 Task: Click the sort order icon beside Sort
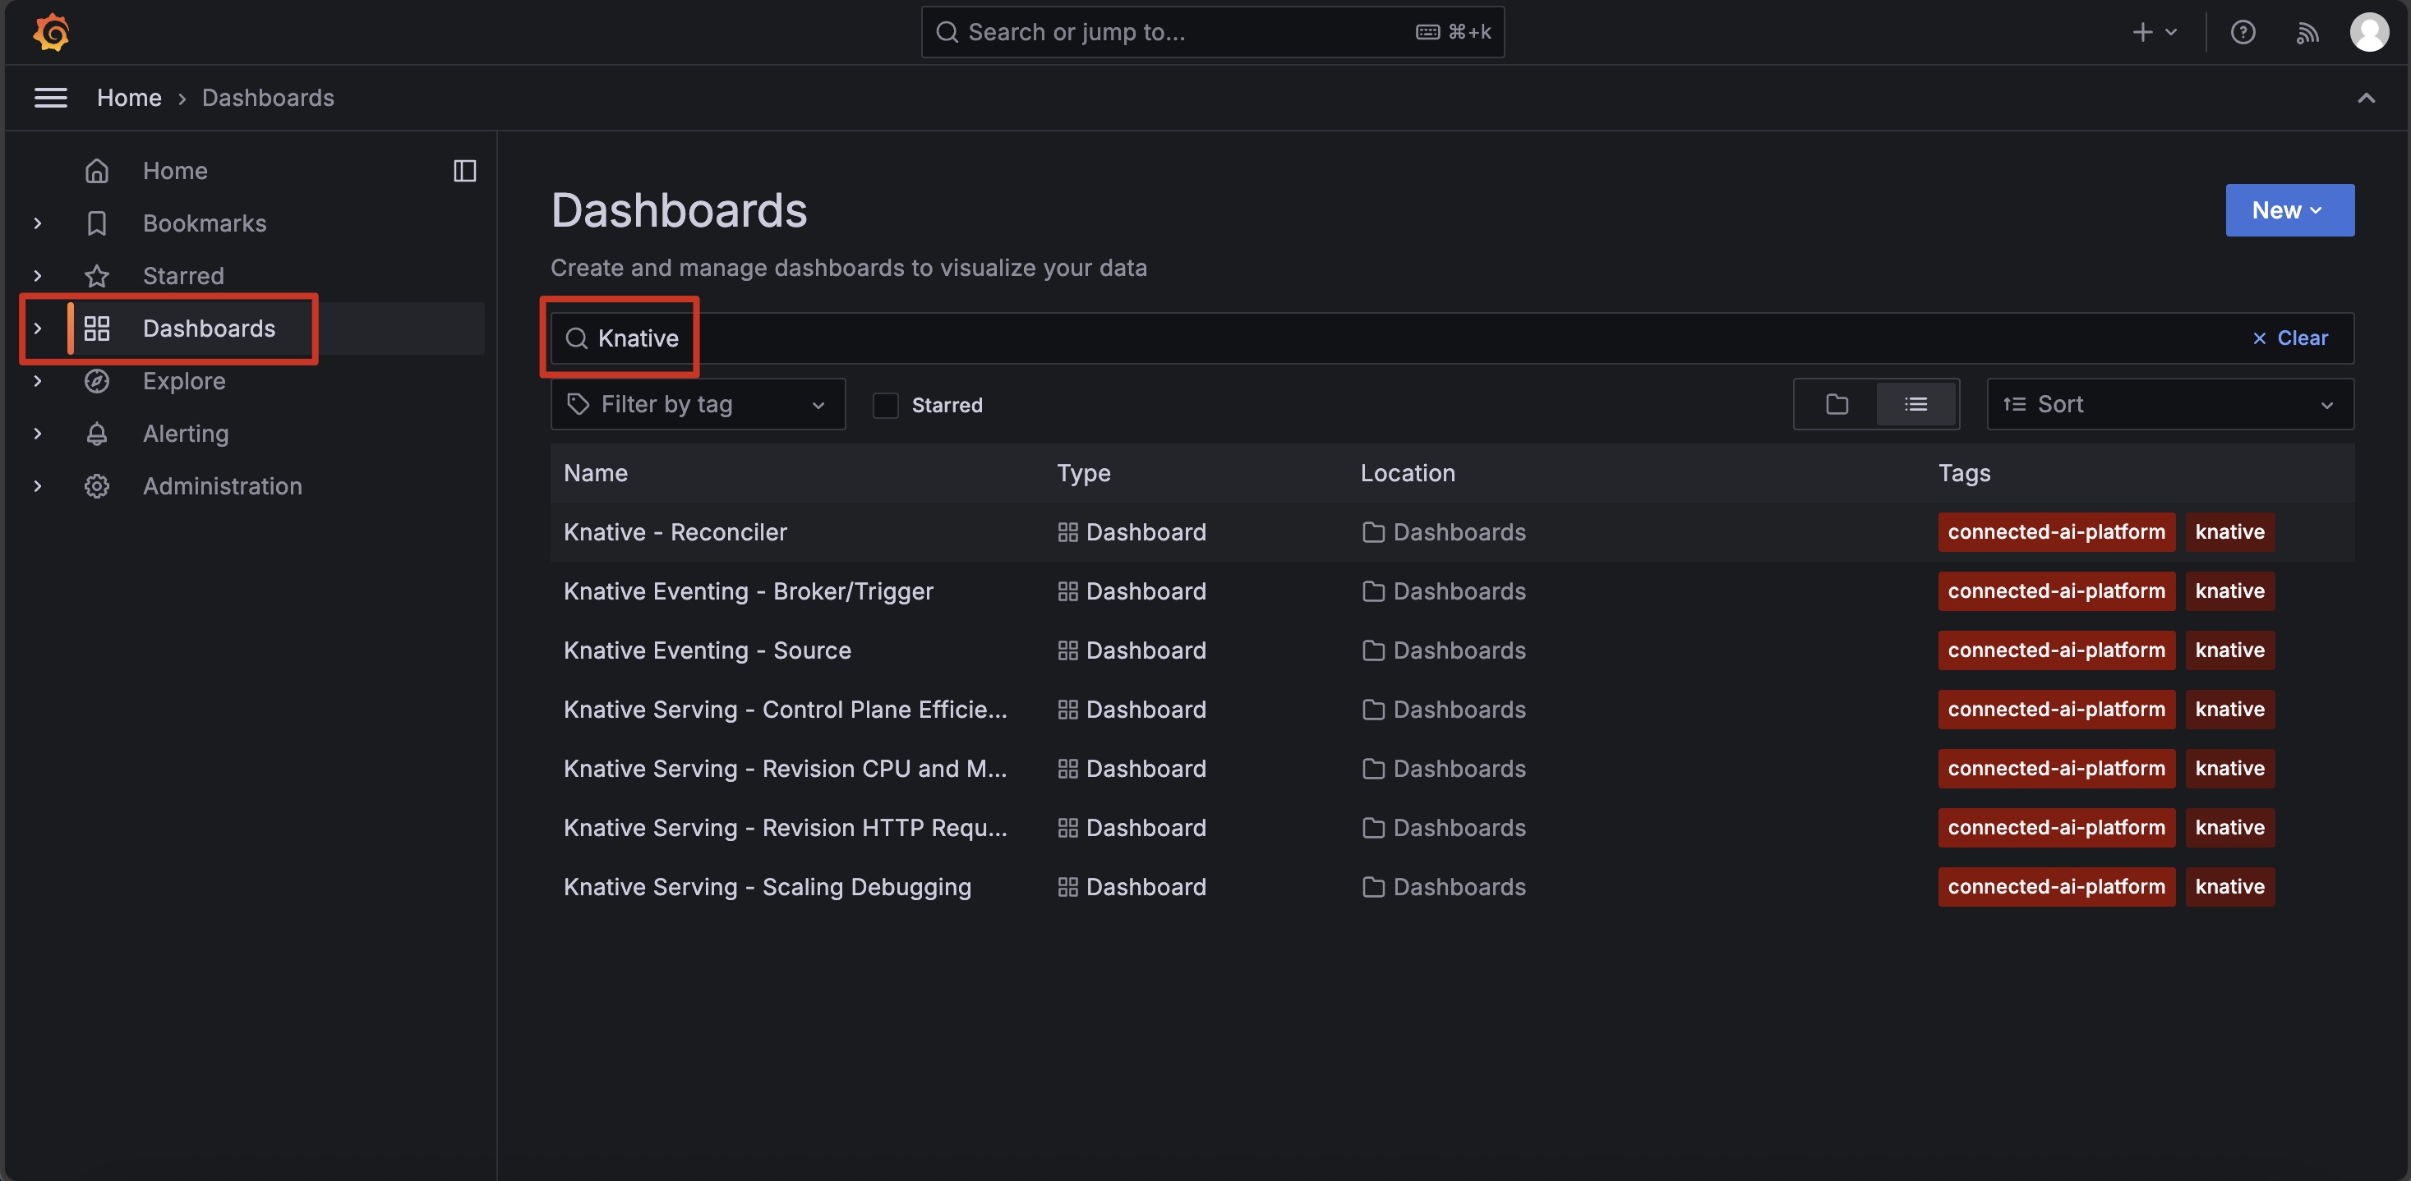coord(2014,404)
